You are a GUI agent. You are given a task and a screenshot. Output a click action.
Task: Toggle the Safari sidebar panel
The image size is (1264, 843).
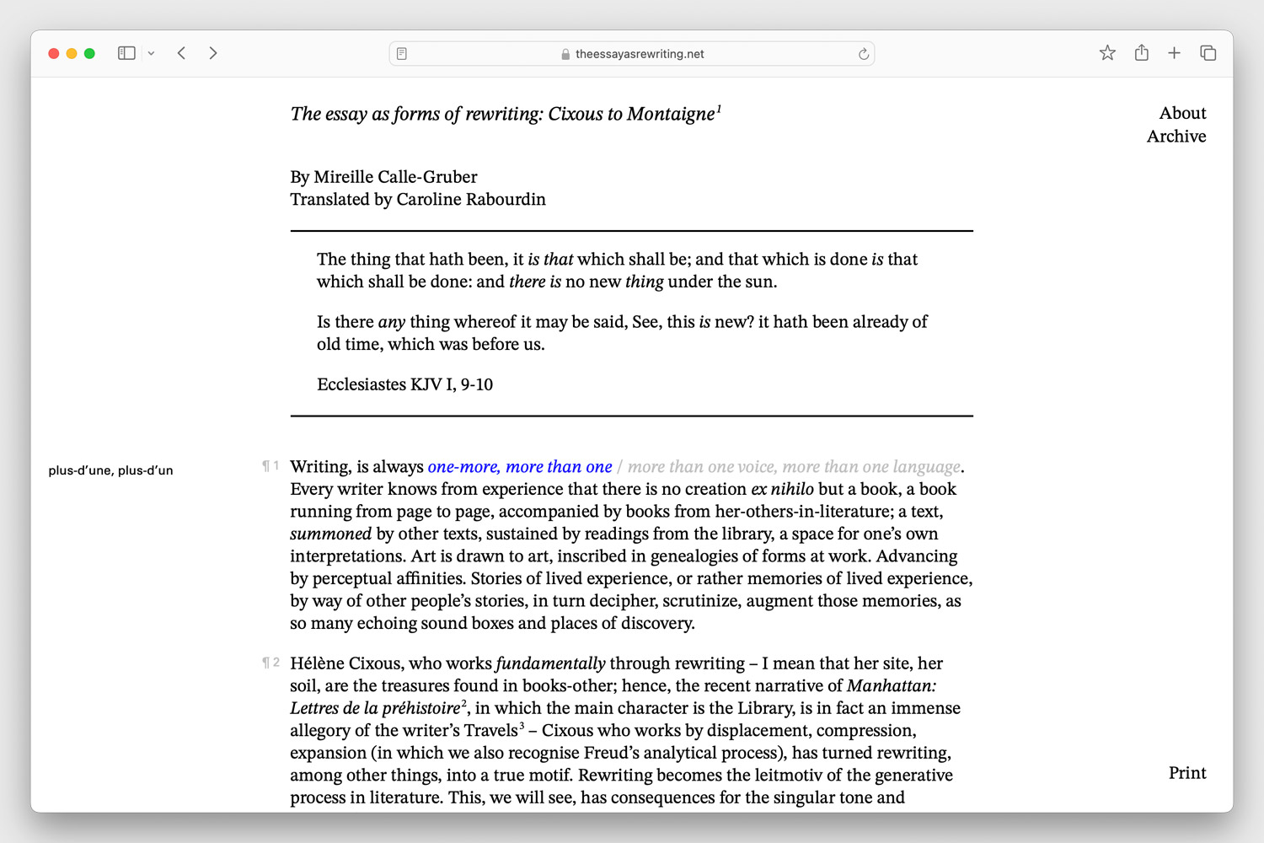(x=126, y=53)
